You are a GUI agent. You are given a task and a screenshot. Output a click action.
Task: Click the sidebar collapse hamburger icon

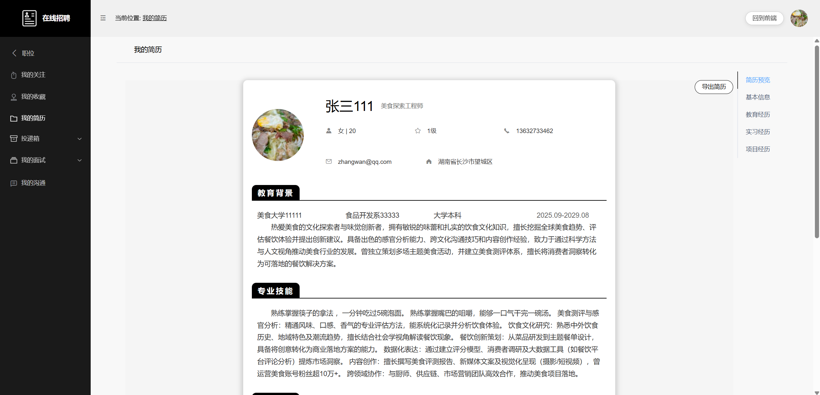103,18
